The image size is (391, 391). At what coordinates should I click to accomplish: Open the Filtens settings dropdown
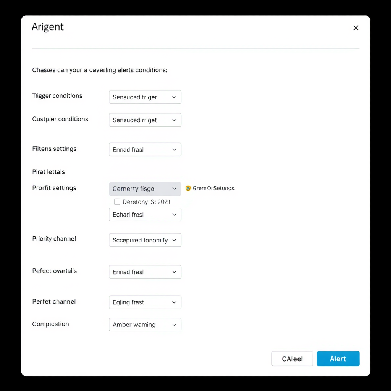tap(145, 150)
